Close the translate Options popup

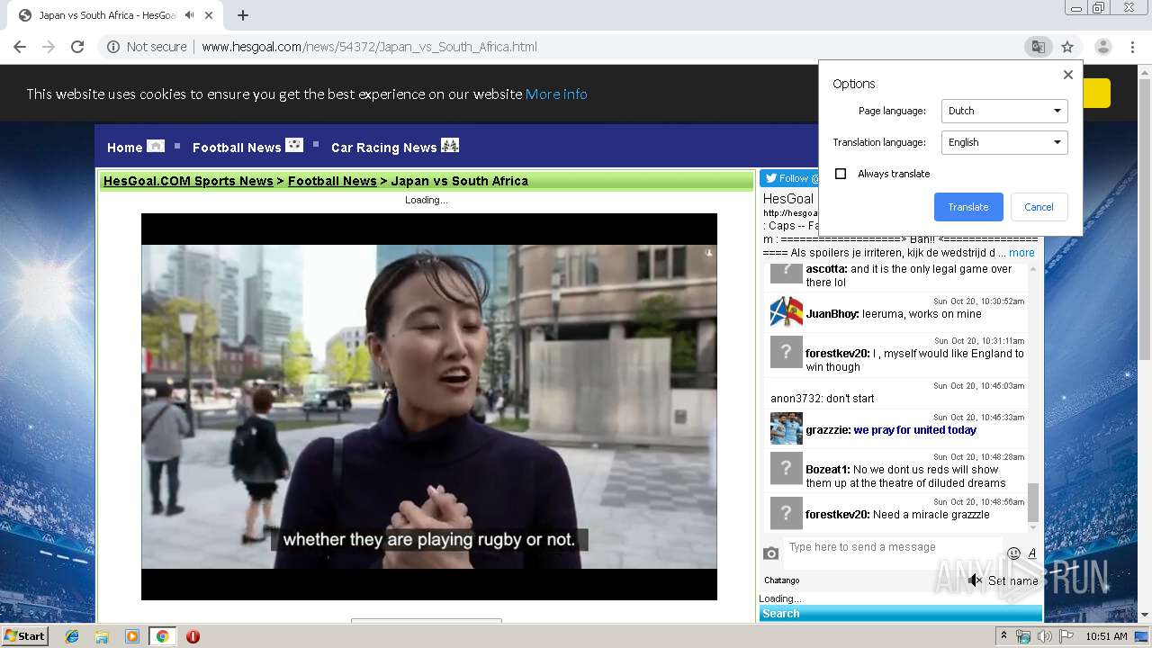pos(1068,75)
